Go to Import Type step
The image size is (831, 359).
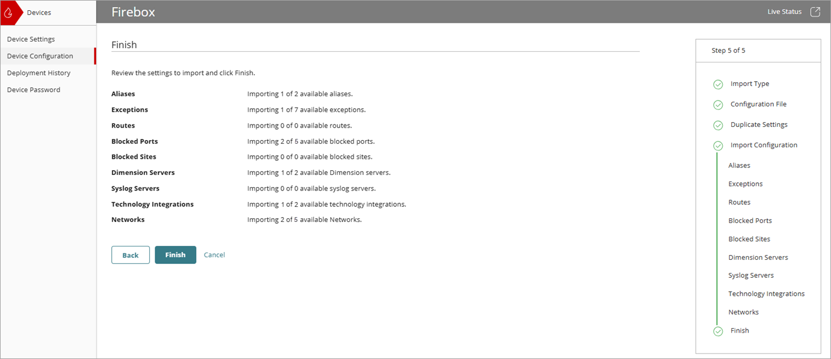pyautogui.click(x=750, y=84)
